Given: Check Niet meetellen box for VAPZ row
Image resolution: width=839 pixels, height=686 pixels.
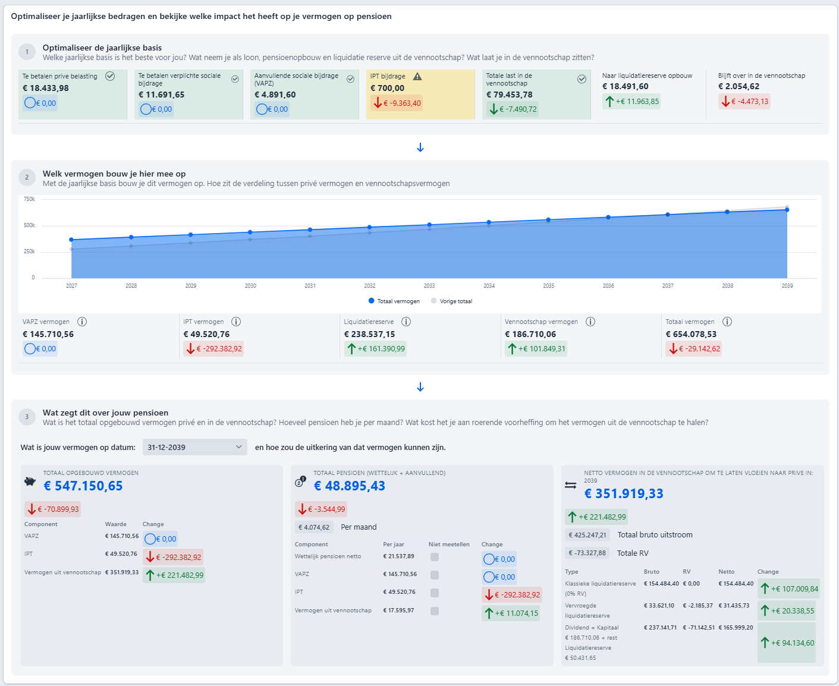Looking at the screenshot, I should click(435, 575).
